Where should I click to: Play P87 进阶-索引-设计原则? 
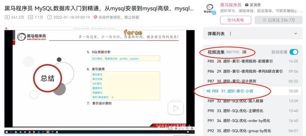[253, 81]
